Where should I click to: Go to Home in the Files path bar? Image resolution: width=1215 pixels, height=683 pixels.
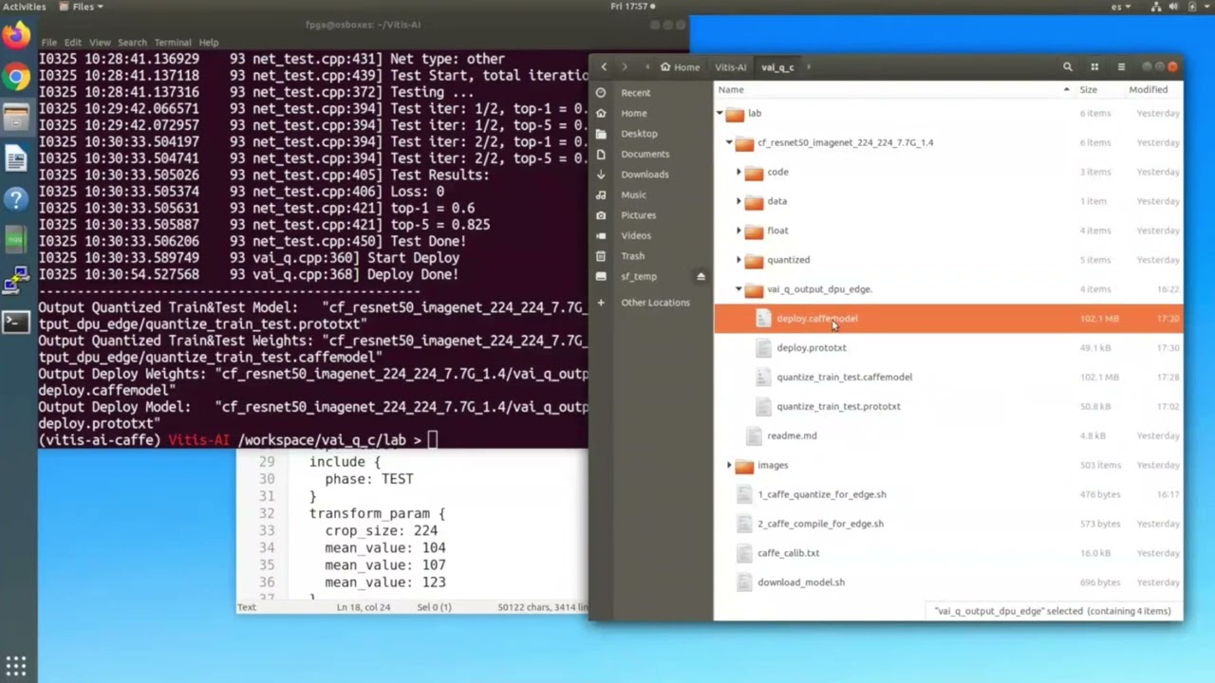point(681,67)
